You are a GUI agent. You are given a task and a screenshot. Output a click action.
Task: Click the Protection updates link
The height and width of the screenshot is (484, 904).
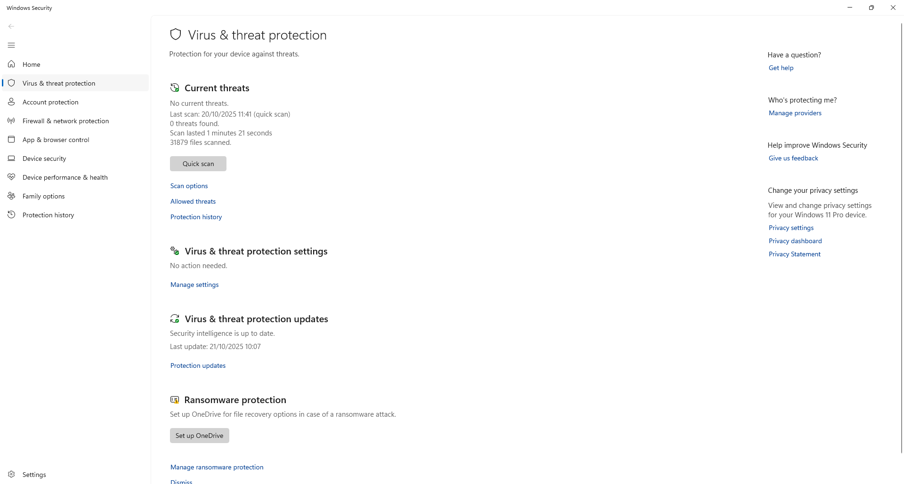click(198, 365)
